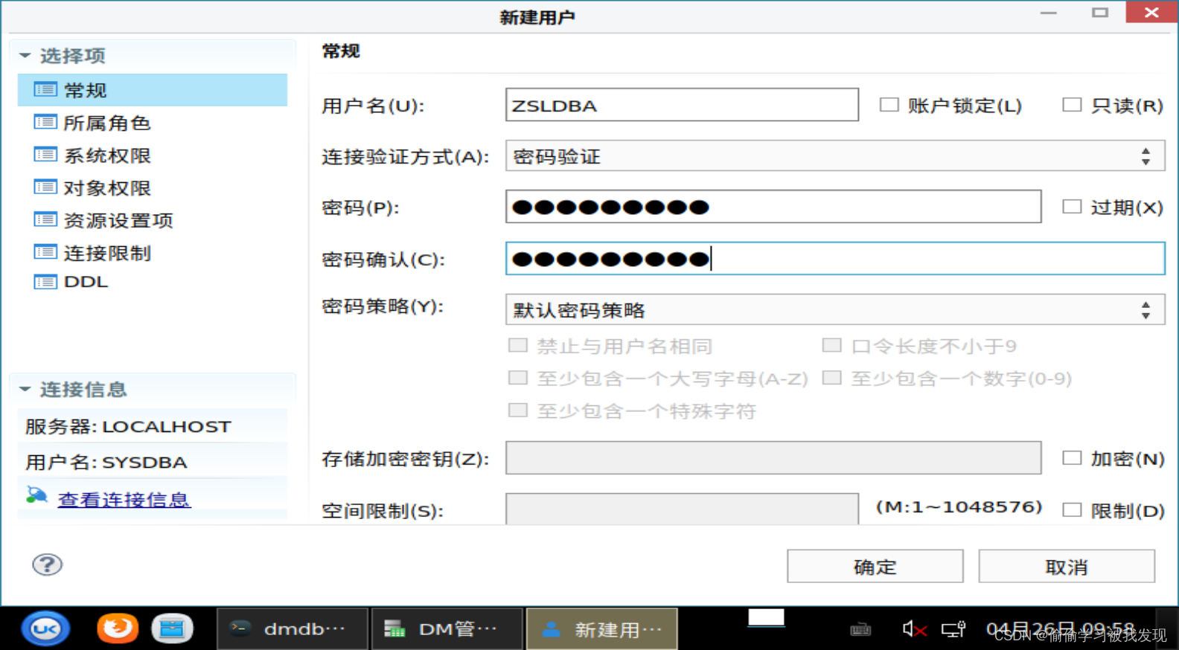
Task: Select the 常规 page
Action: pyautogui.click(x=153, y=90)
